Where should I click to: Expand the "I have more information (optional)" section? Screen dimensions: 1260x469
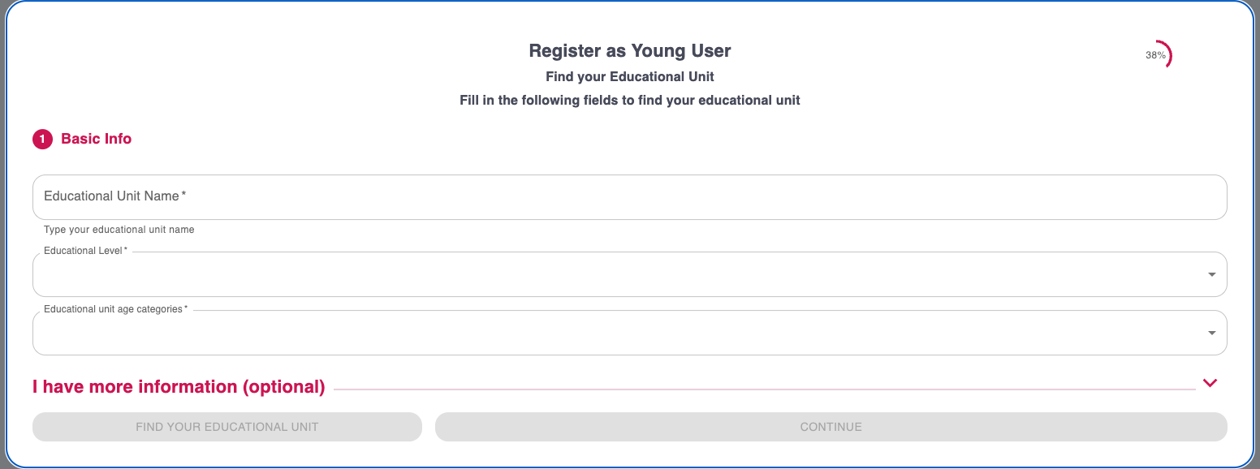click(x=179, y=387)
